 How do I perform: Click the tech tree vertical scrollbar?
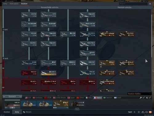pos(152,36)
